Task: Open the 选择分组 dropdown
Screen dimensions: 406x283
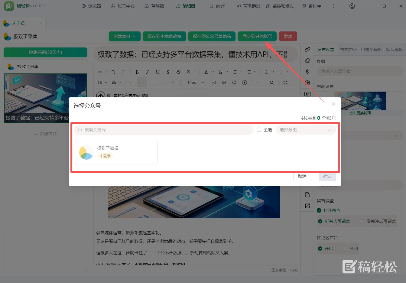Action: click(306, 130)
